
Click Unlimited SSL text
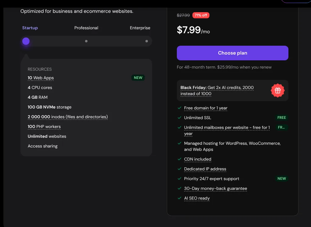point(198,118)
